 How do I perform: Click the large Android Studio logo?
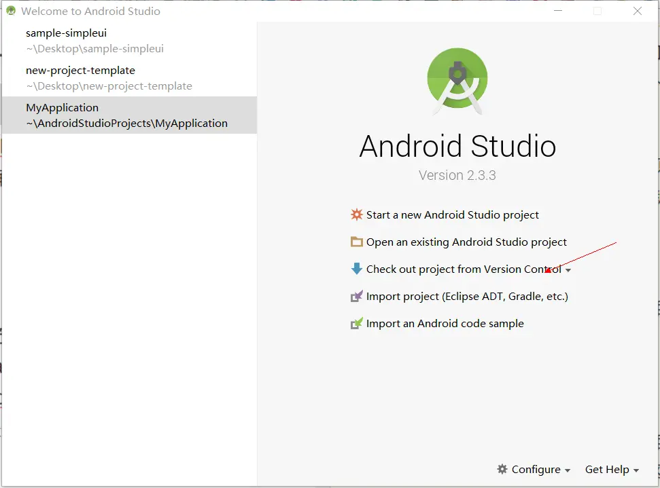[457, 81]
